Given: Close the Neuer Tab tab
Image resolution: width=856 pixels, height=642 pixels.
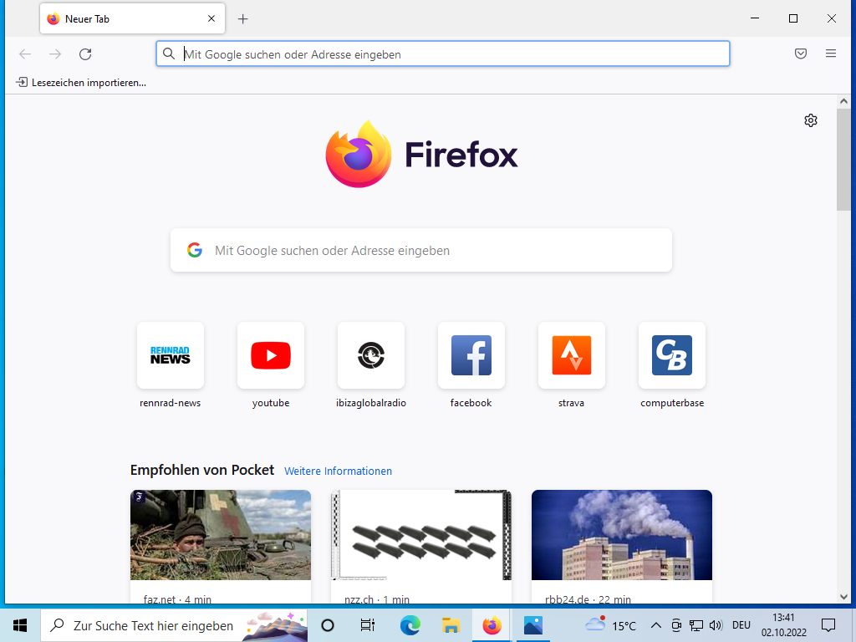Looking at the screenshot, I should (x=211, y=18).
